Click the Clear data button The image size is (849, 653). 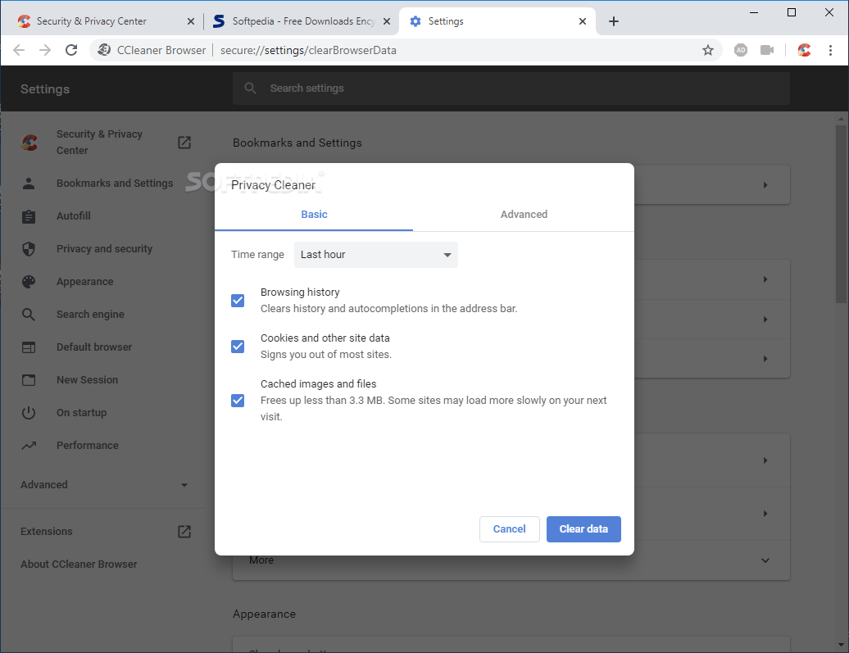coord(583,529)
